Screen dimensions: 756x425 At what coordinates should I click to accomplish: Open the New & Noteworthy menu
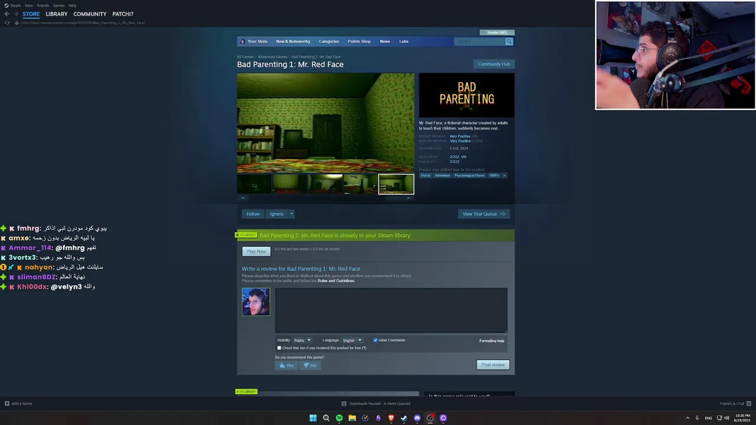point(293,41)
